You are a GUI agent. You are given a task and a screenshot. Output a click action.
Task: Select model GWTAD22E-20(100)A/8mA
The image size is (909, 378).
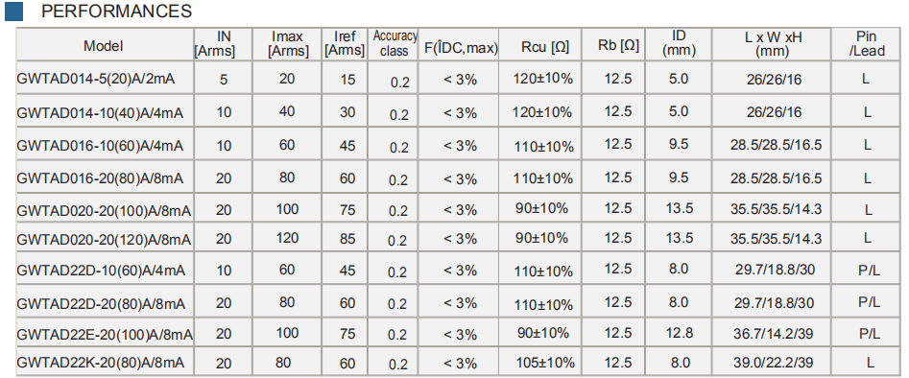[105, 335]
